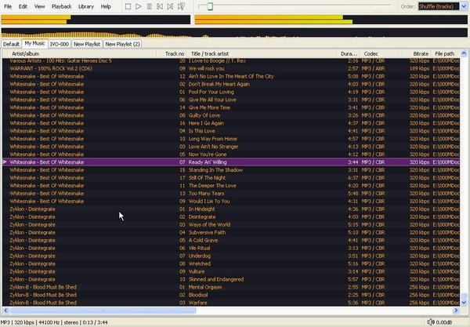This screenshot has width=470, height=327.
Task: Switch to the Default playlist tab
Action: pyautogui.click(x=12, y=44)
